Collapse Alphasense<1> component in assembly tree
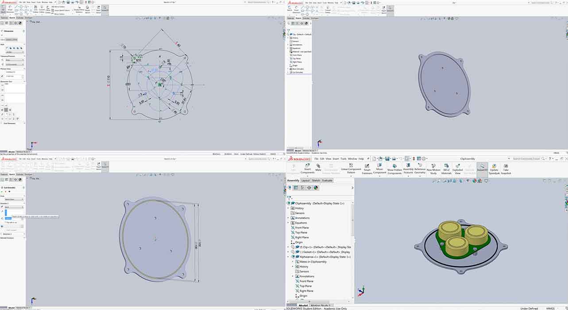 [x=288, y=257]
